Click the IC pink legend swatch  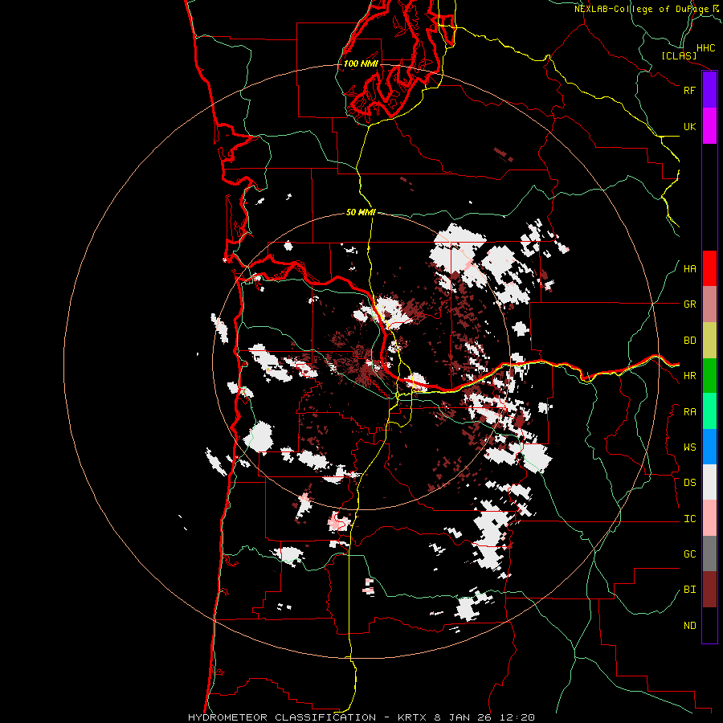(x=709, y=518)
